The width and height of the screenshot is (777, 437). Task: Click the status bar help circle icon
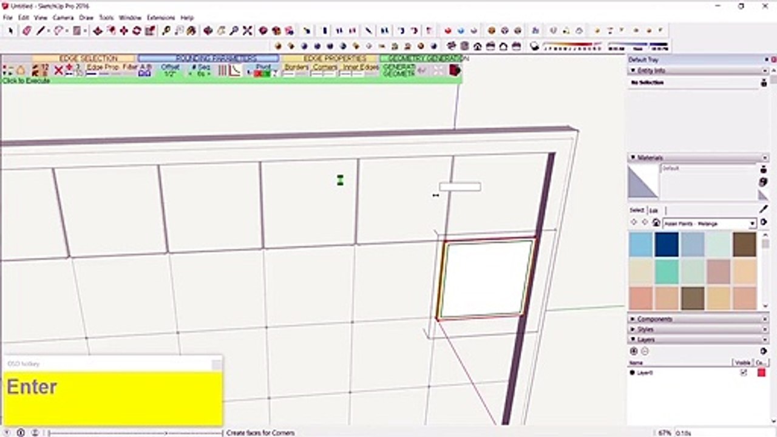coord(21,433)
